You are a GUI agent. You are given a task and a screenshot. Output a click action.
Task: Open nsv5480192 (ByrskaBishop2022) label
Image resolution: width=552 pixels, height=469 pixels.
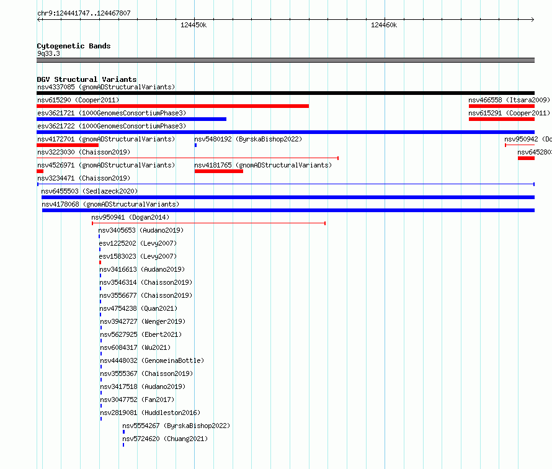tap(248, 139)
